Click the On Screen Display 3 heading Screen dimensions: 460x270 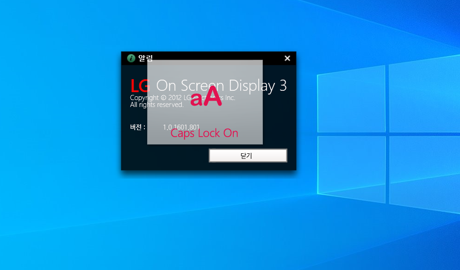[221, 86]
